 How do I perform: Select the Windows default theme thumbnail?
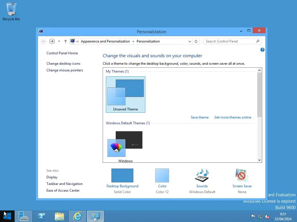tap(125, 147)
